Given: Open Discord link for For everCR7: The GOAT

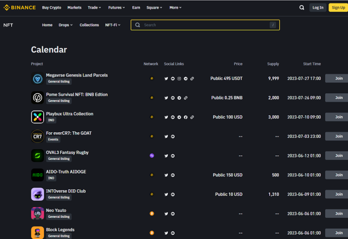Looking at the screenshot, I should pos(173,136).
